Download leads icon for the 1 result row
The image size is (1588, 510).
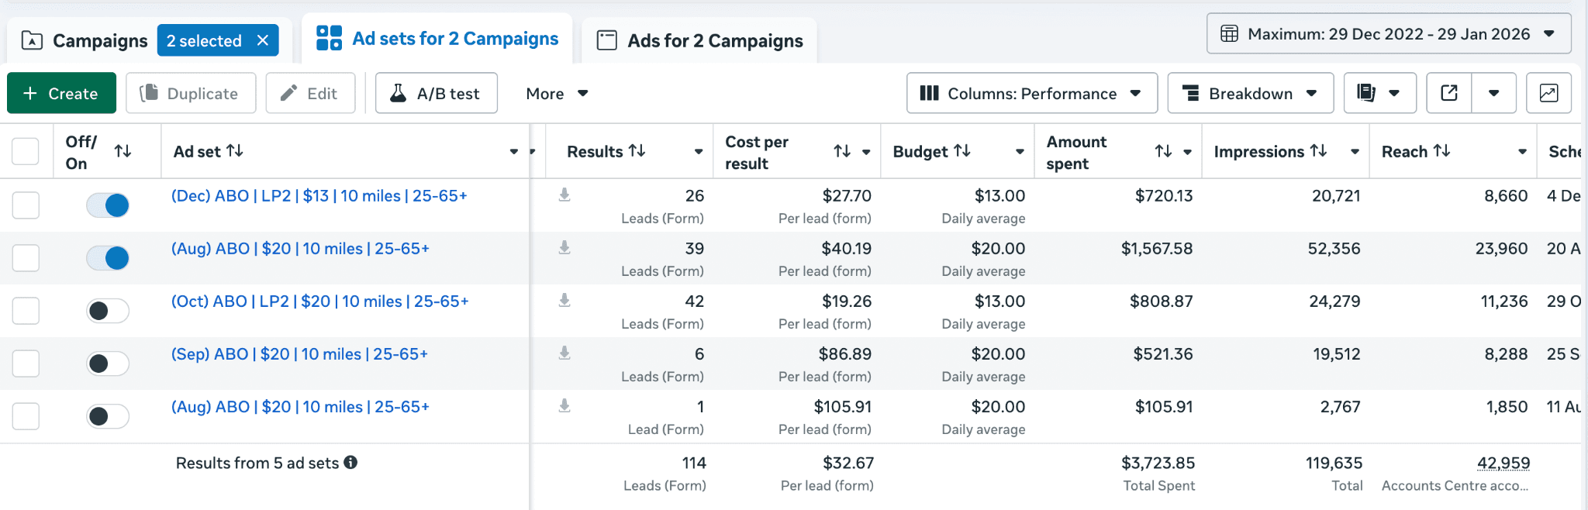pyautogui.click(x=564, y=405)
